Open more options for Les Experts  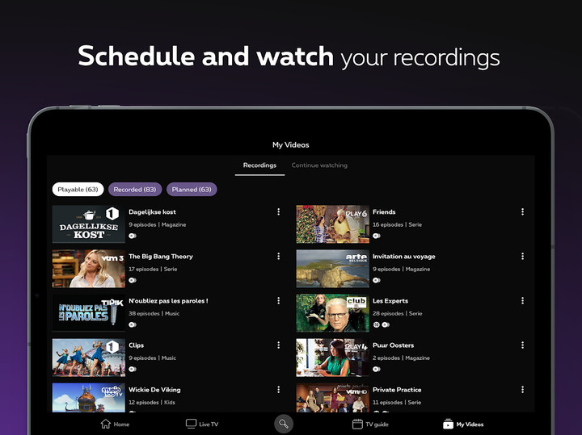click(522, 301)
